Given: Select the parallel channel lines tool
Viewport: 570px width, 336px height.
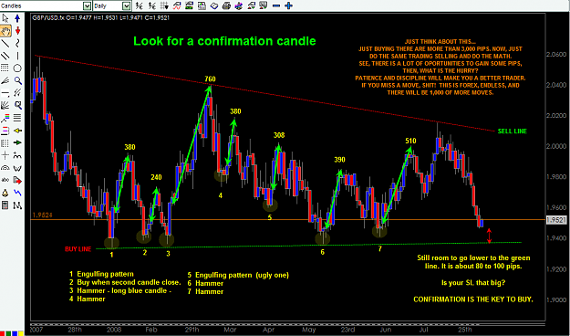Looking at the screenshot, I should tap(5, 56).
